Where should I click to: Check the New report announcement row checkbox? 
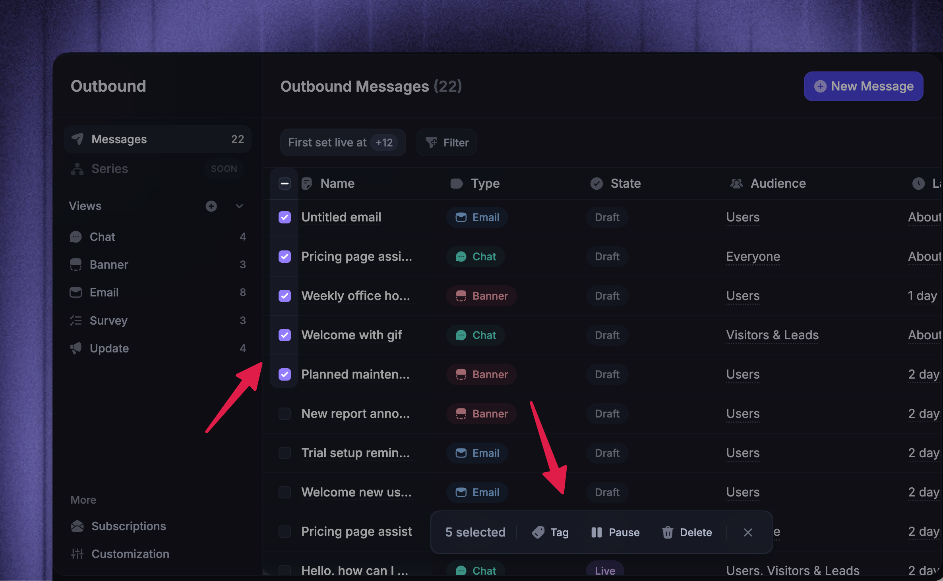(285, 414)
